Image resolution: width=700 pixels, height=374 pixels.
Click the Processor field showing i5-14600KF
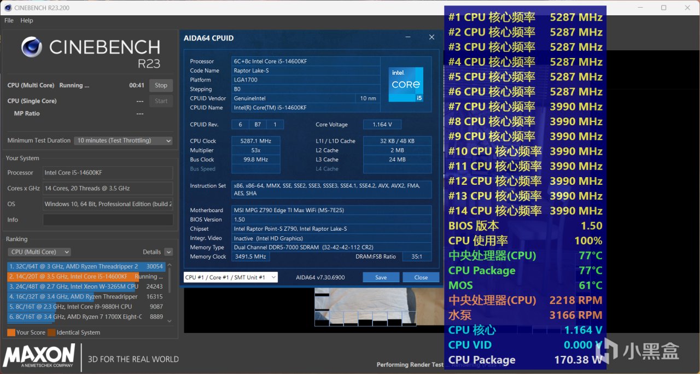click(108, 173)
